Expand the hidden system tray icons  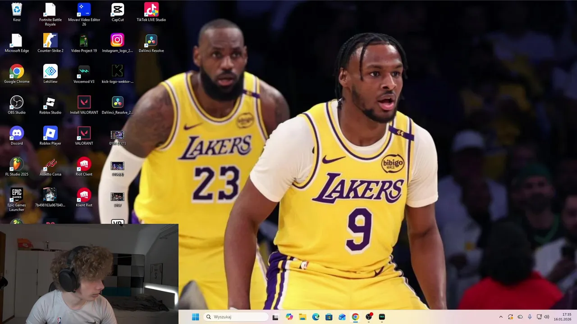click(500, 317)
